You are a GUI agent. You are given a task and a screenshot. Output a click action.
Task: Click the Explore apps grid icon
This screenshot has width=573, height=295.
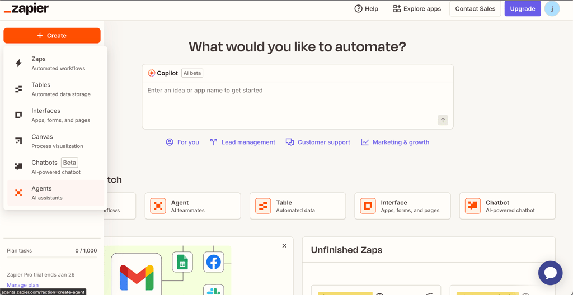[397, 9]
